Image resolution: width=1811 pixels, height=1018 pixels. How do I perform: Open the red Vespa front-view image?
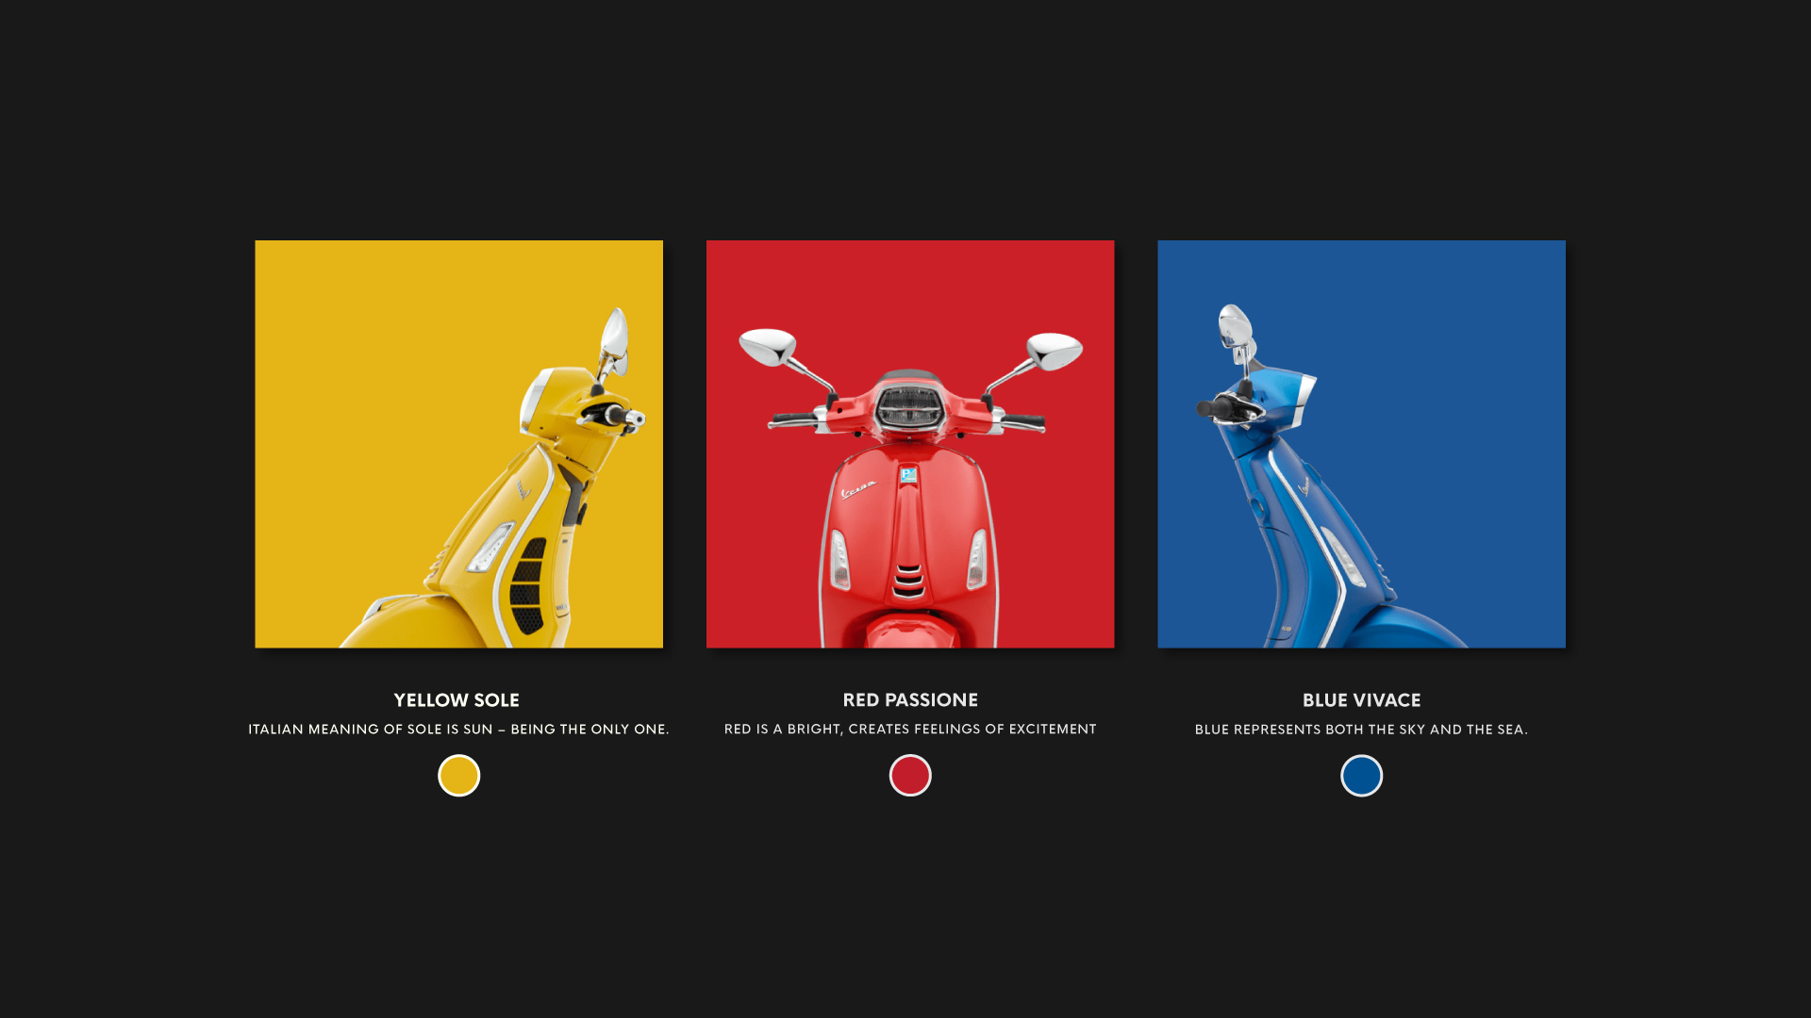tap(910, 444)
